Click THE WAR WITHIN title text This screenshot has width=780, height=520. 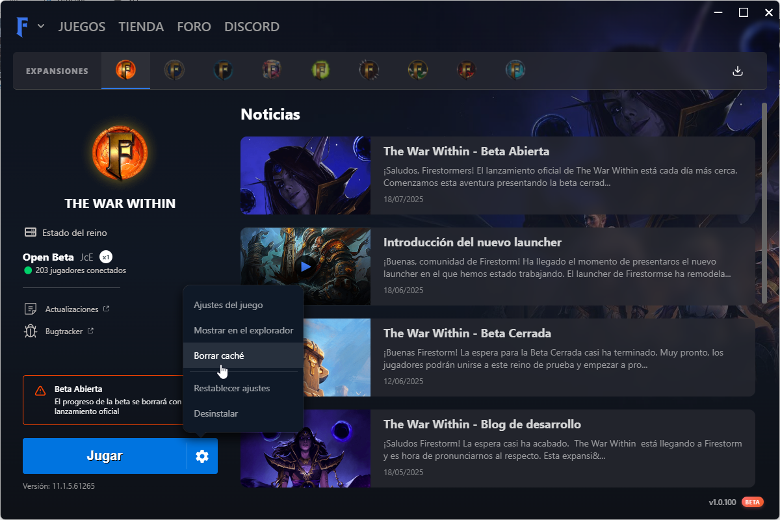(120, 203)
